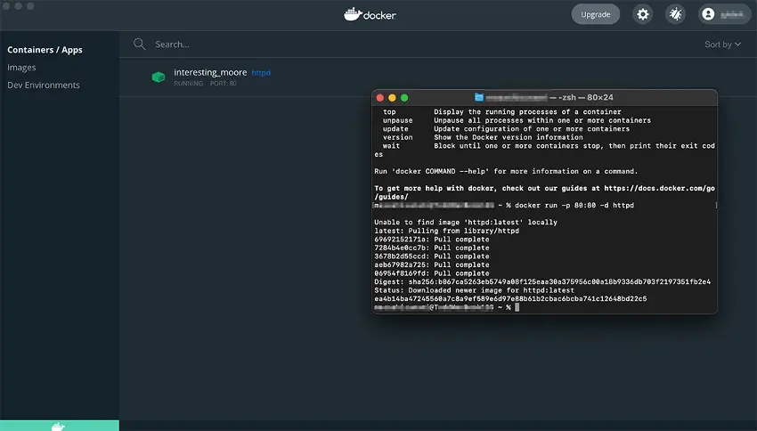
Task: Select Containers / Apps in sidebar
Action: (x=45, y=50)
